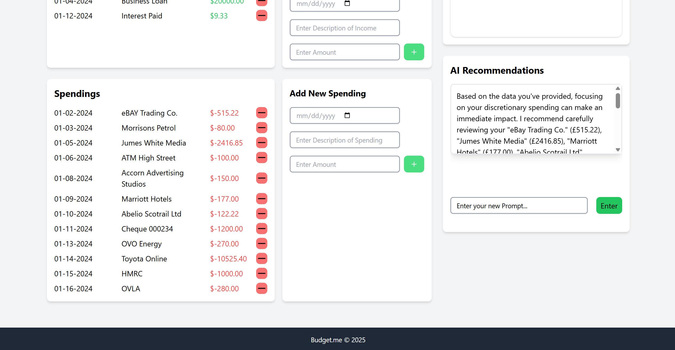Screen dimensions: 675x350
Task: Submit prompt with the Enter button
Action: (x=609, y=206)
